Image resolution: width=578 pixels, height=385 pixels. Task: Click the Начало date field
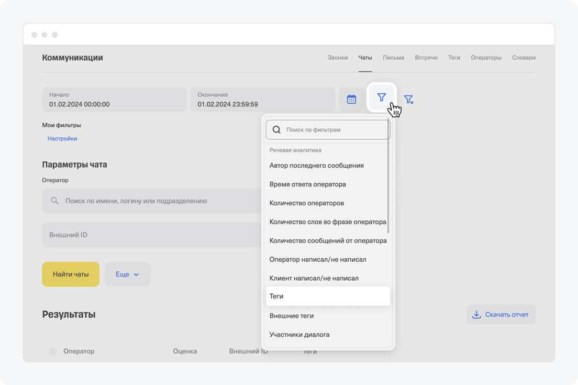114,100
